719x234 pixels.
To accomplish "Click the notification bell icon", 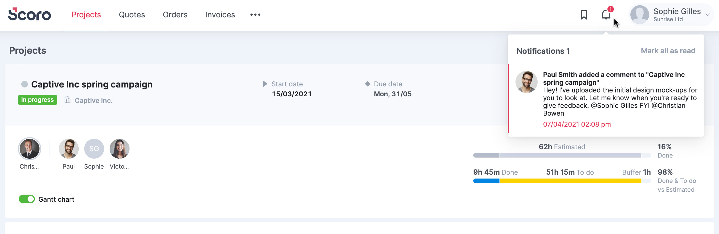I will (x=606, y=15).
